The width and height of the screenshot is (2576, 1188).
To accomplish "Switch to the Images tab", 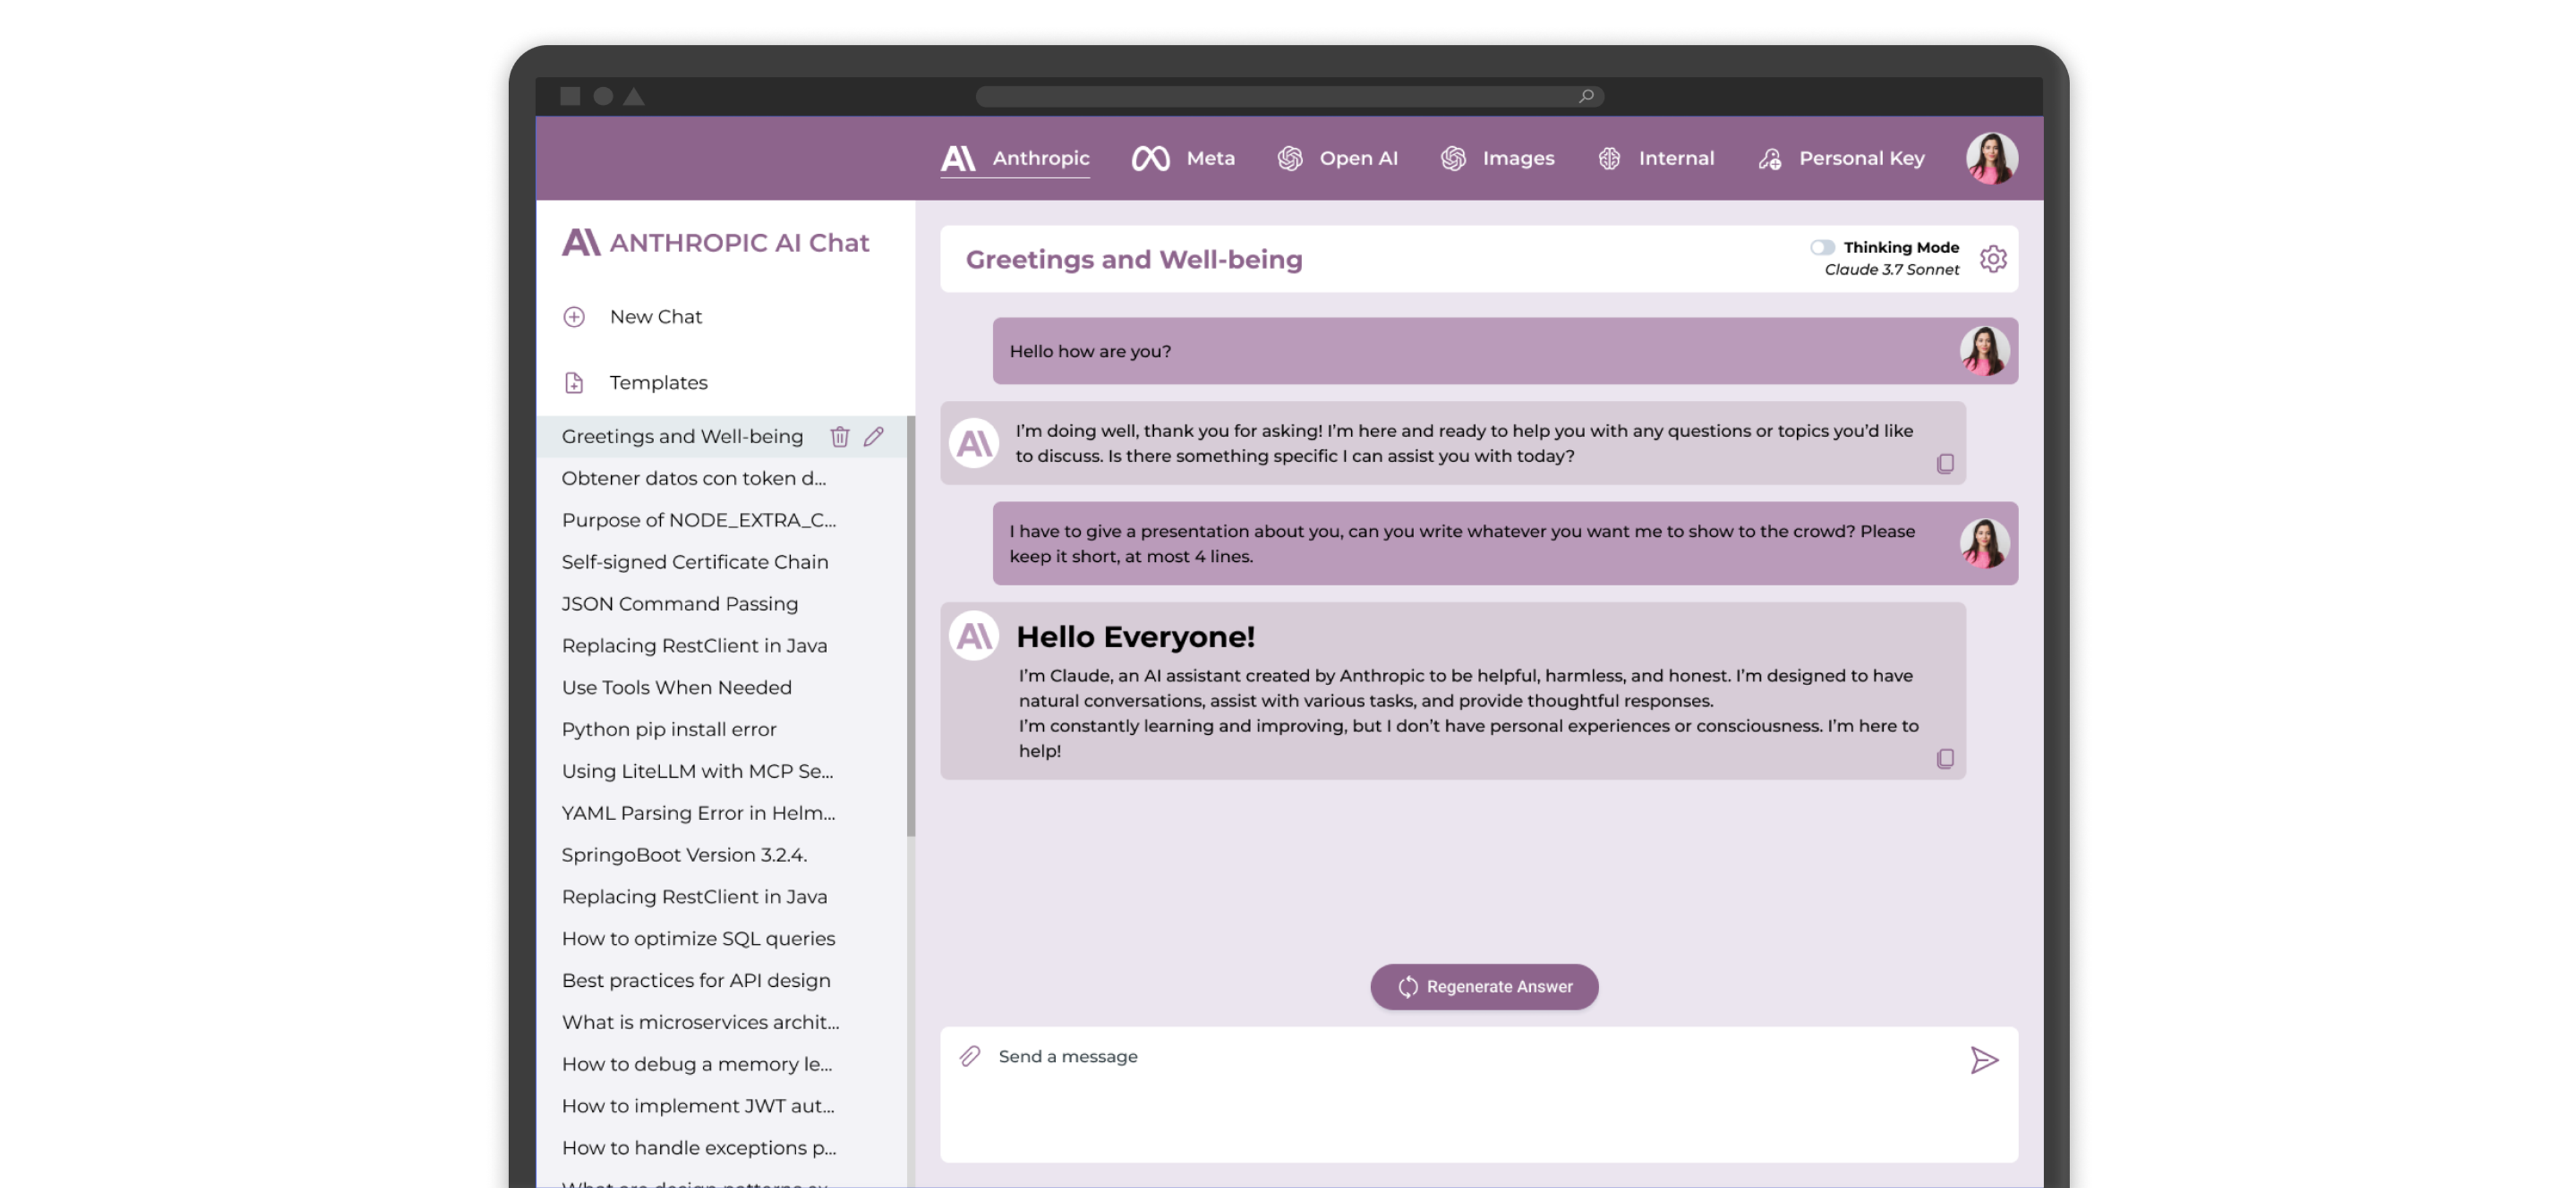I will tap(1497, 159).
